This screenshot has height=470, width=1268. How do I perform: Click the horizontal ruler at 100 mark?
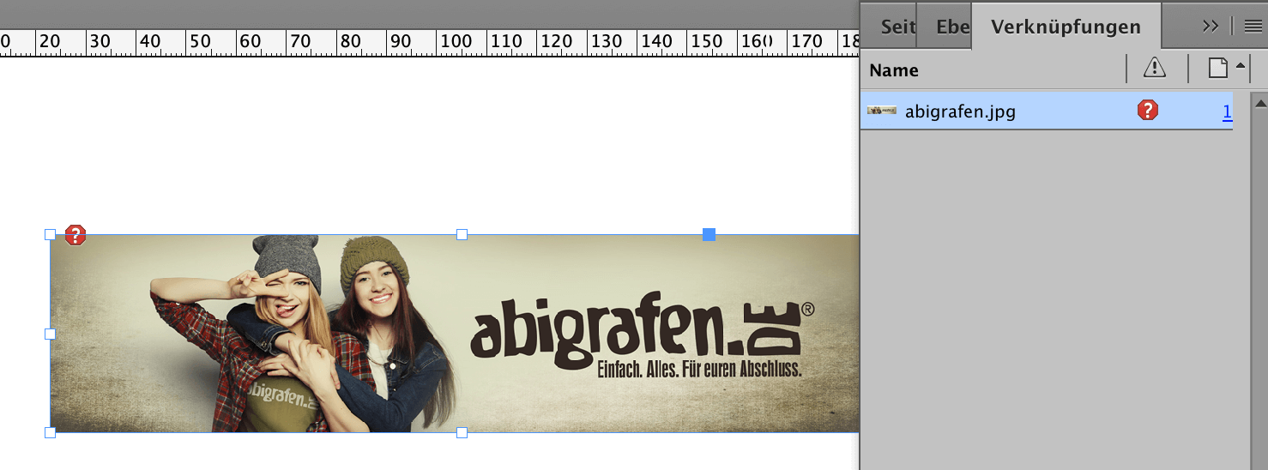[x=456, y=41]
